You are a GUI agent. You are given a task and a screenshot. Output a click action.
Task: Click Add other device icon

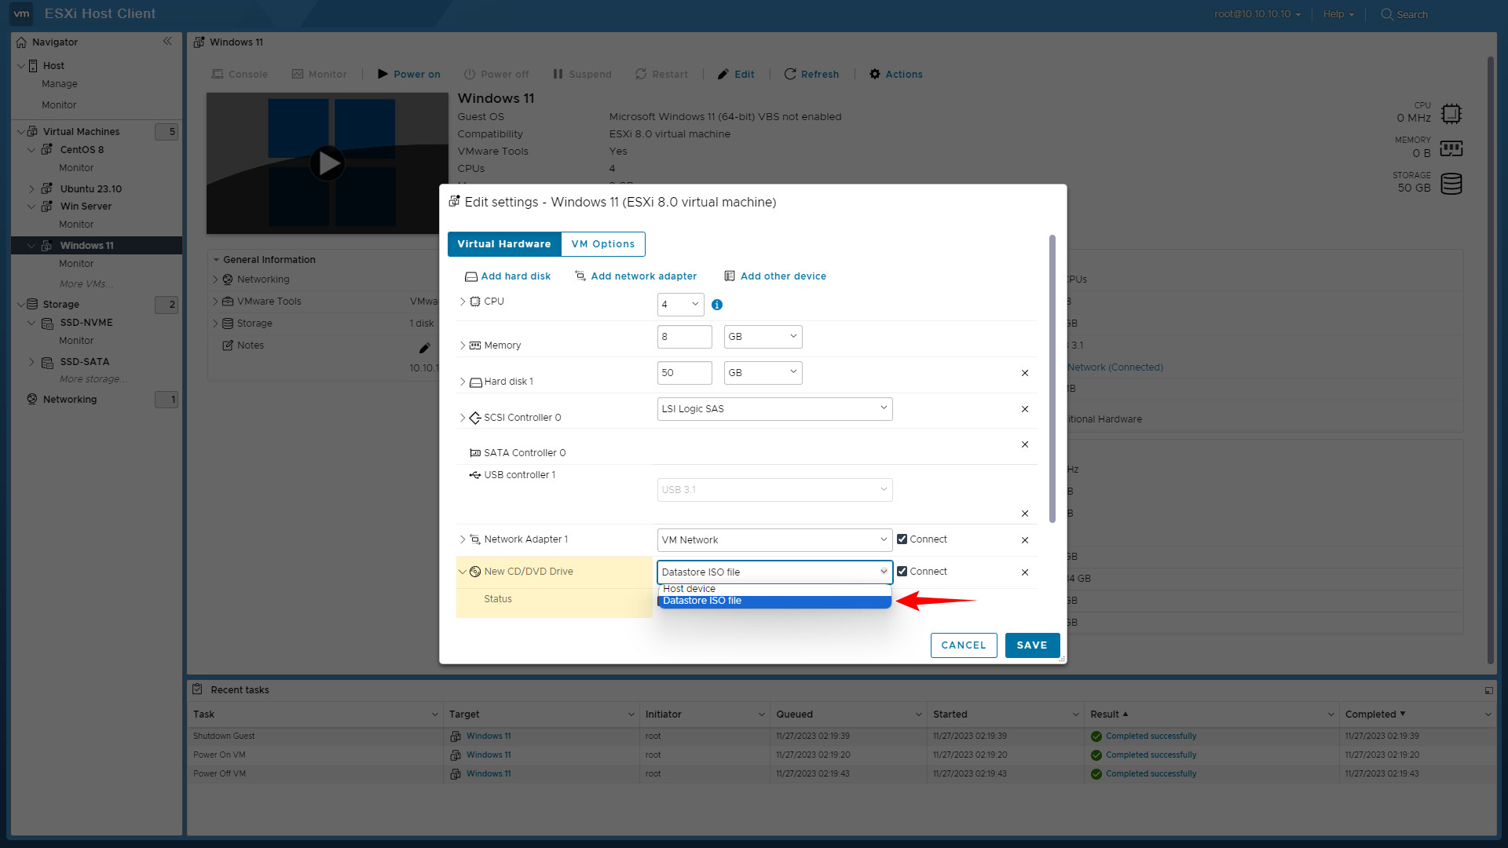click(x=730, y=276)
